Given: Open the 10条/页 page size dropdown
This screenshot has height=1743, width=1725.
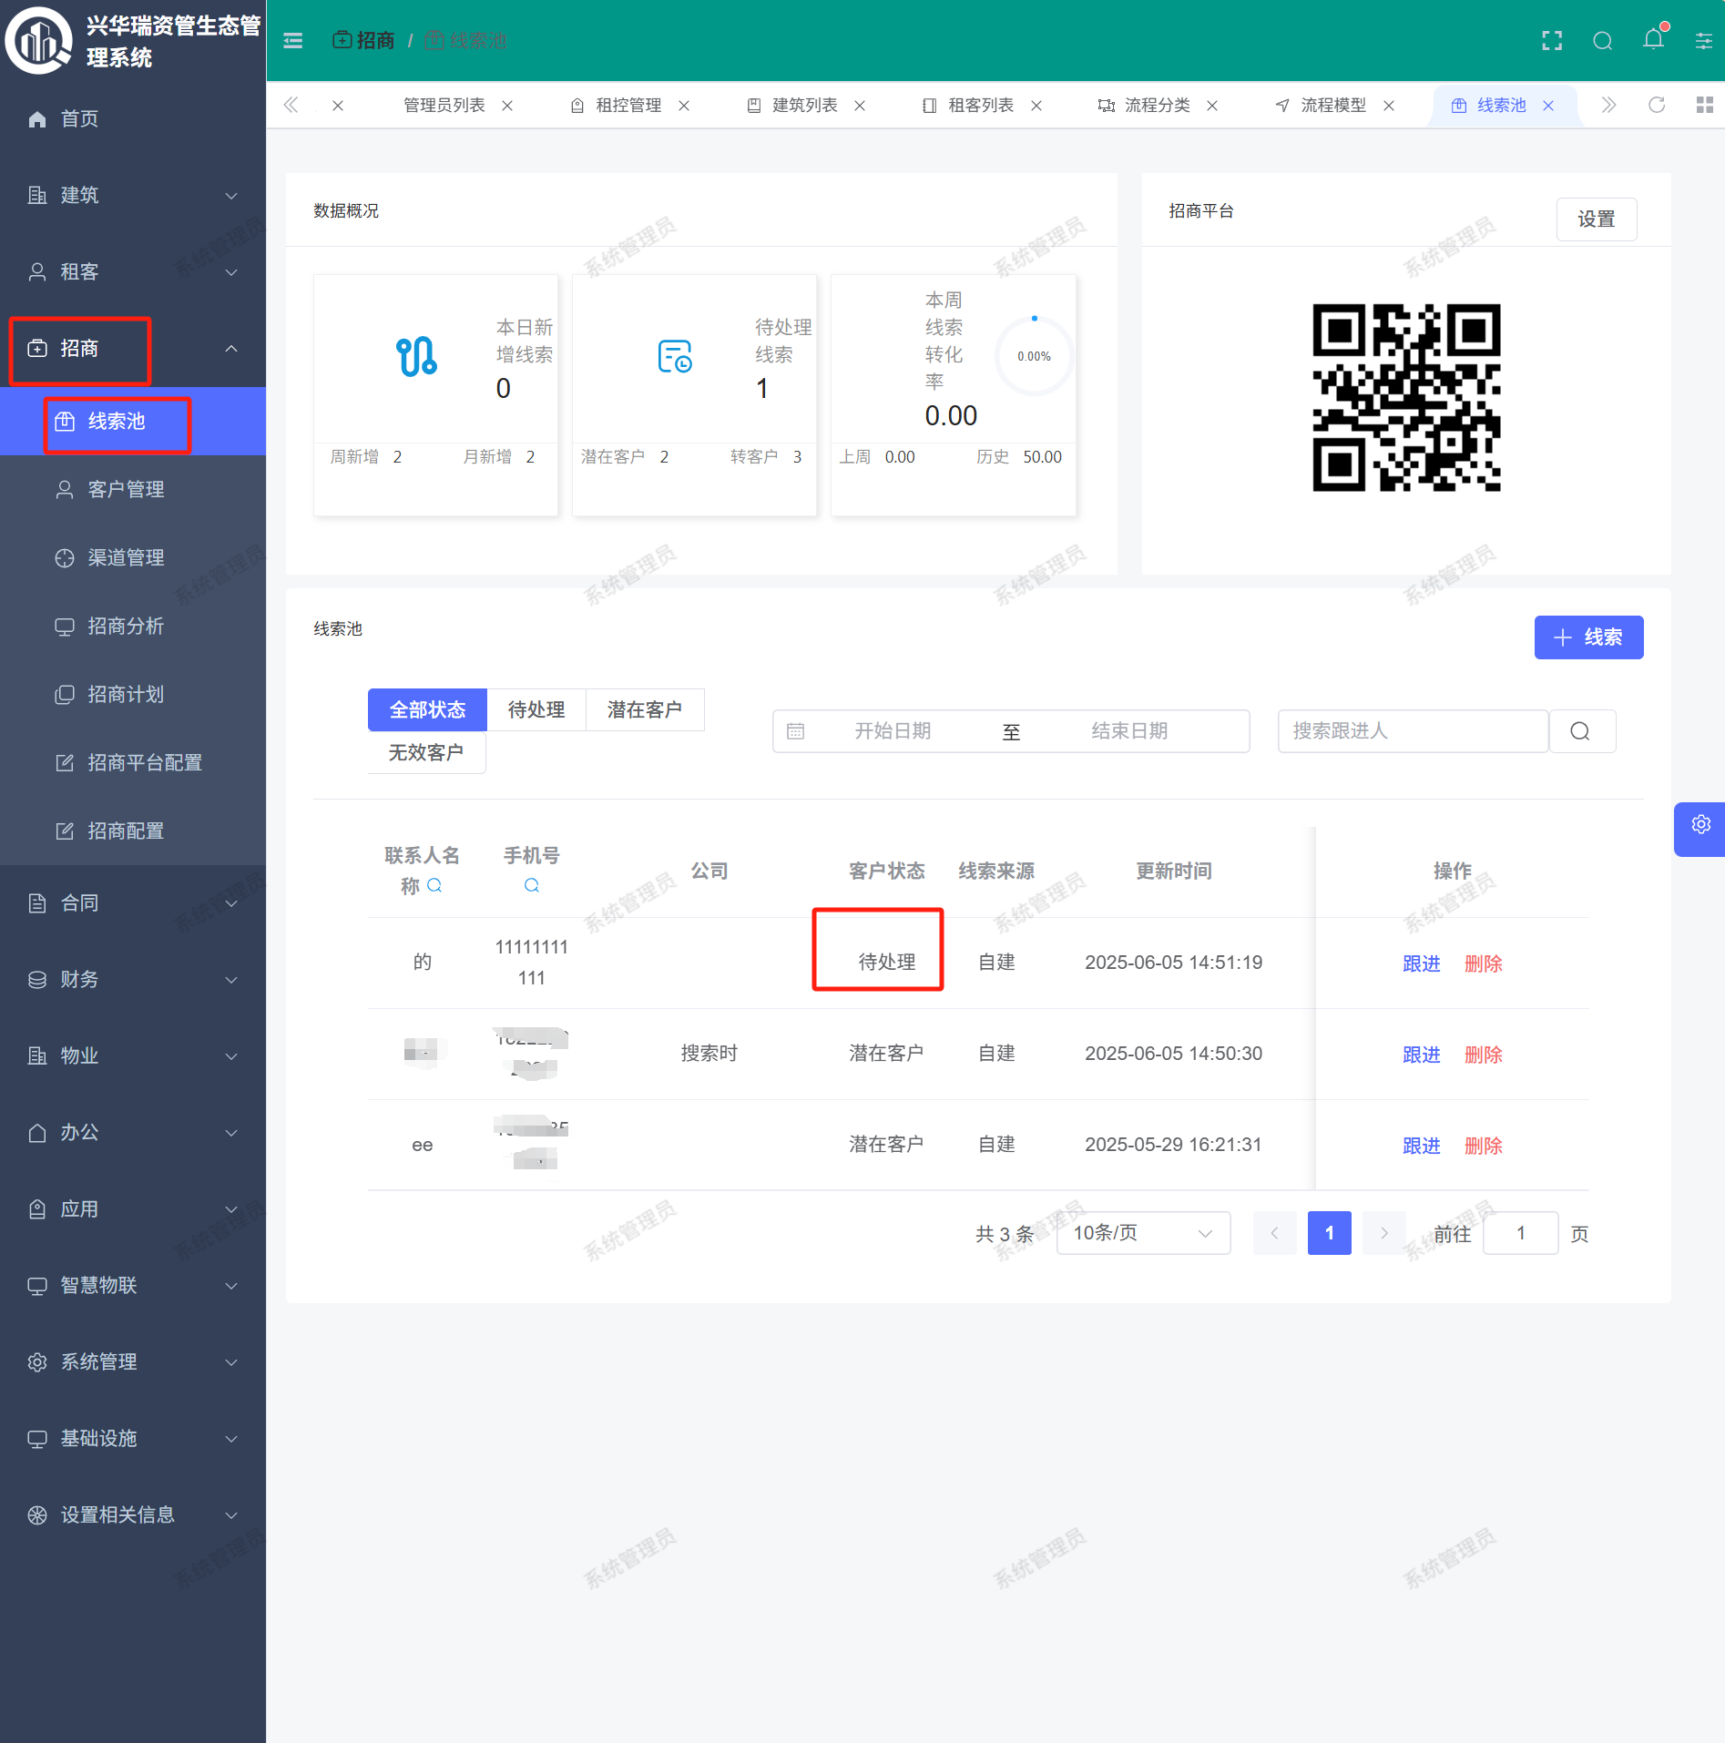Looking at the screenshot, I should (1142, 1233).
